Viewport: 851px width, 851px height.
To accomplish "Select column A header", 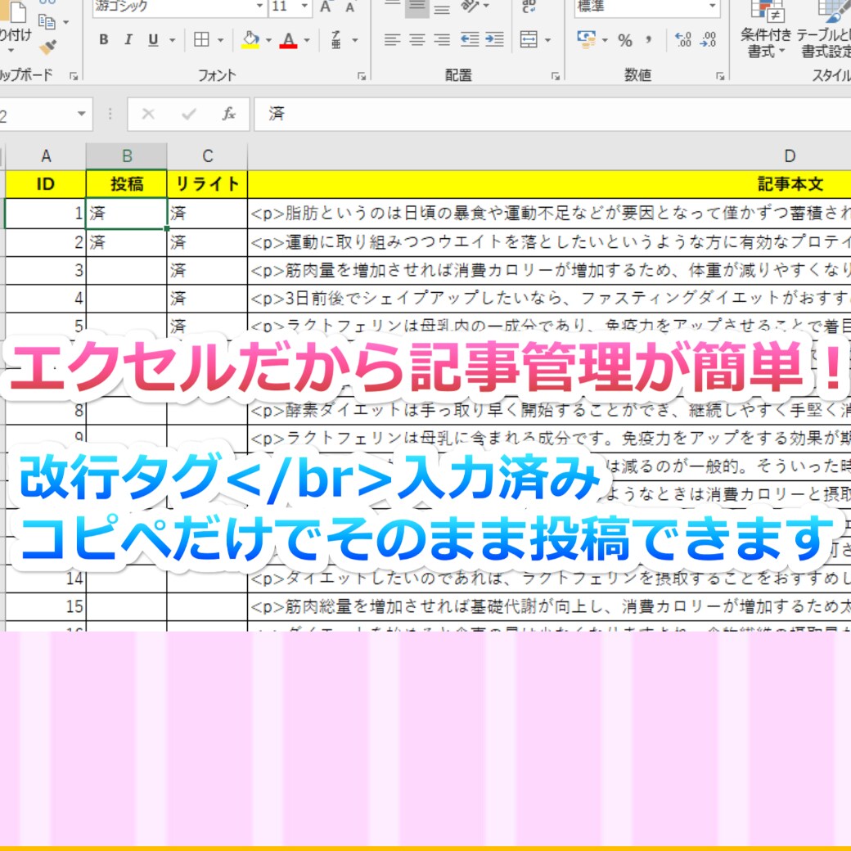I will [46, 156].
